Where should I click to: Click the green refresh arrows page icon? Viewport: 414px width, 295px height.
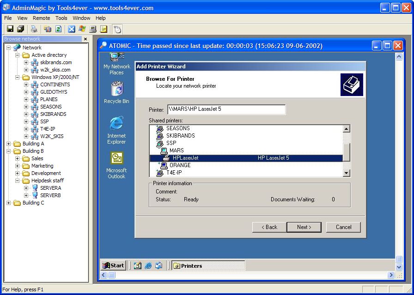58,29
